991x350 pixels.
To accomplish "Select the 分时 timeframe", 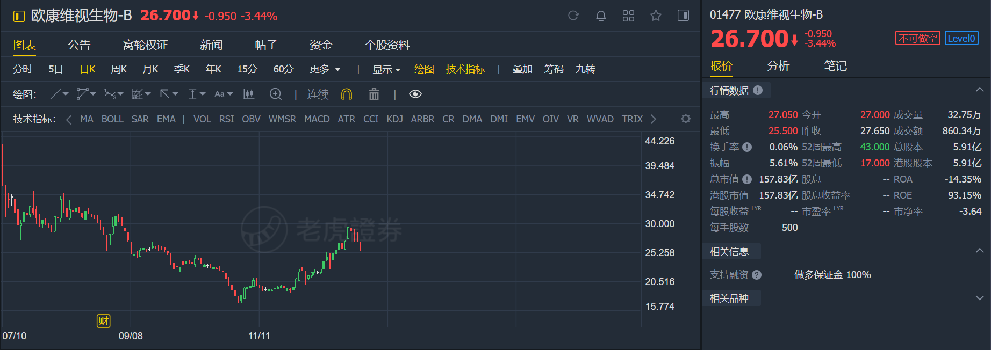I will point(23,69).
